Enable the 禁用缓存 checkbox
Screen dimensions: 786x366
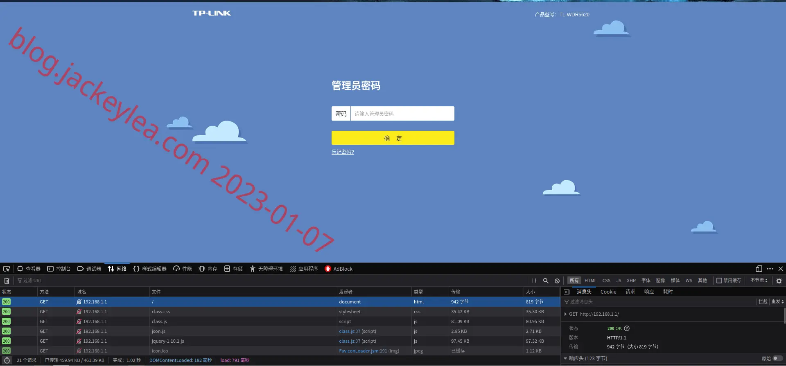point(719,281)
